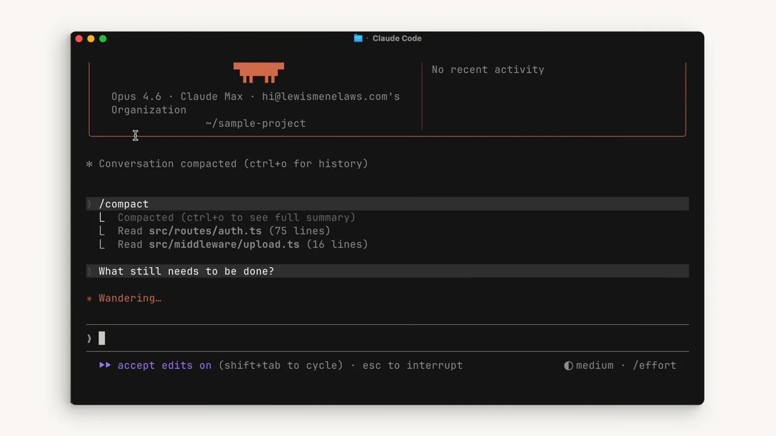Click the double-arrow accept edits icon
Image resolution: width=776 pixels, height=436 pixels.
coord(105,365)
